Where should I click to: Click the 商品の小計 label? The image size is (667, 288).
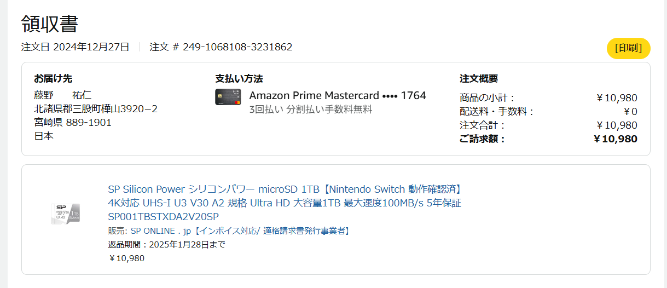click(x=487, y=98)
